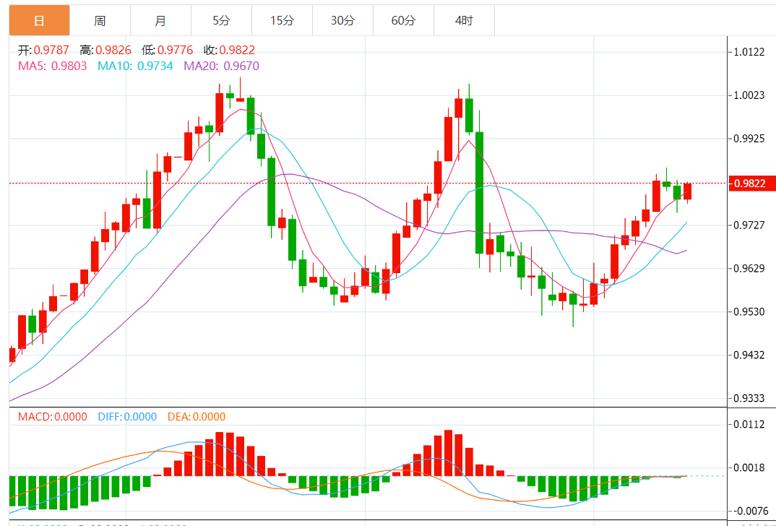Click the MA10: 0.9734 legend label
The height and width of the screenshot is (526, 776).
[136, 66]
